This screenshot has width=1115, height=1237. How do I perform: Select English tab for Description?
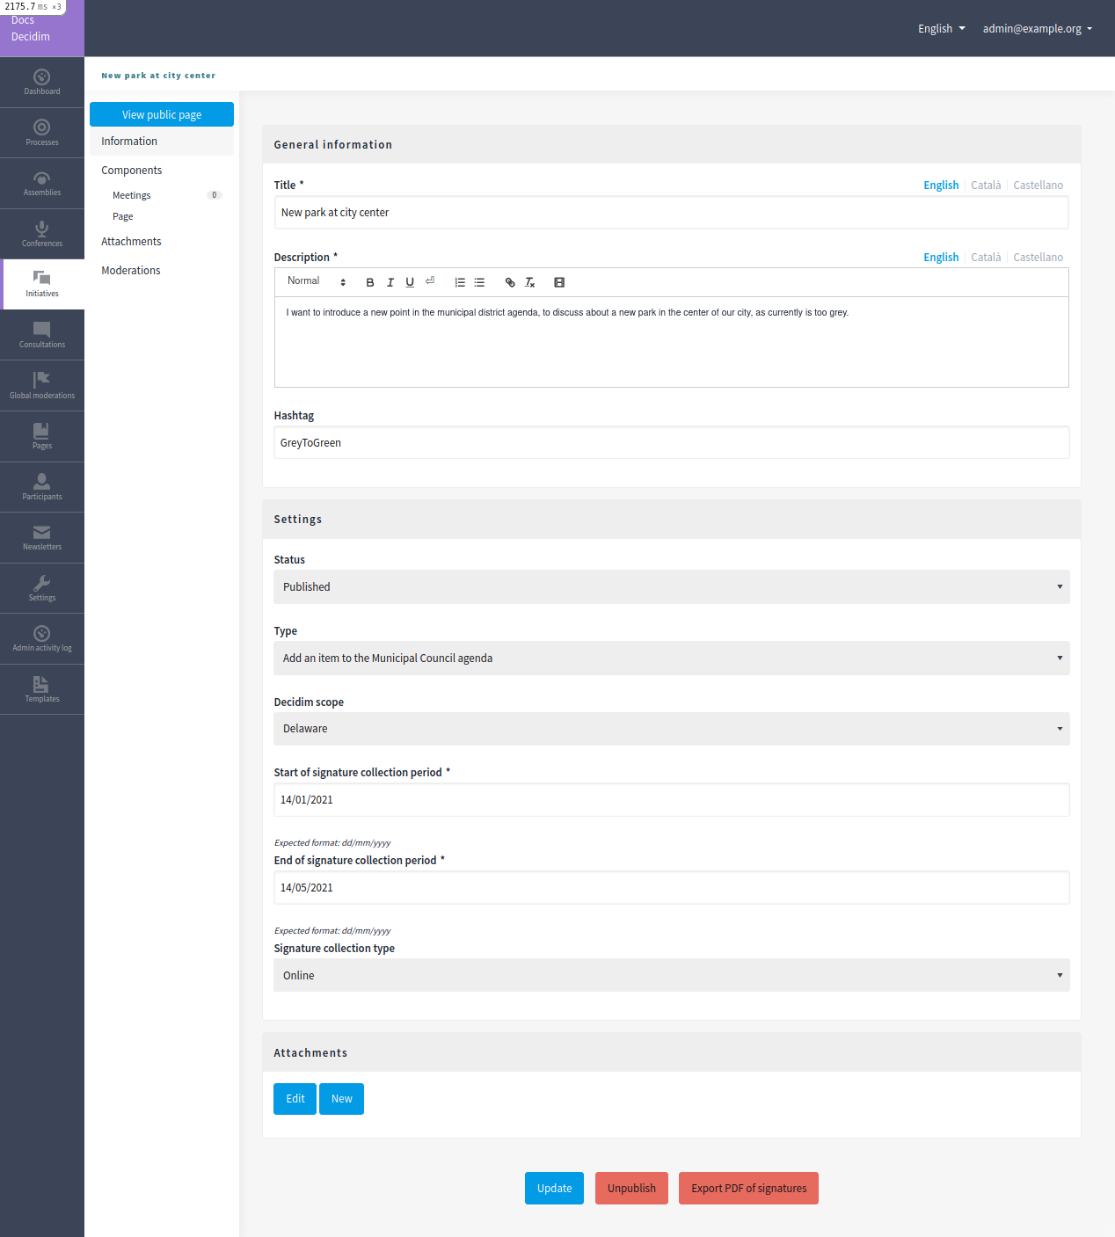941,257
